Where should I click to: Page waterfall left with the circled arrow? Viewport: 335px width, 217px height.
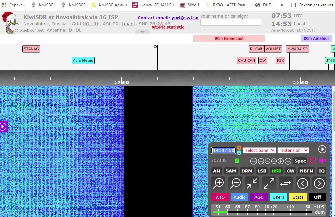pos(303,183)
